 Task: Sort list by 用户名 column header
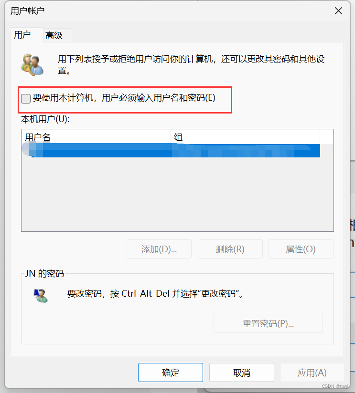[96, 137]
